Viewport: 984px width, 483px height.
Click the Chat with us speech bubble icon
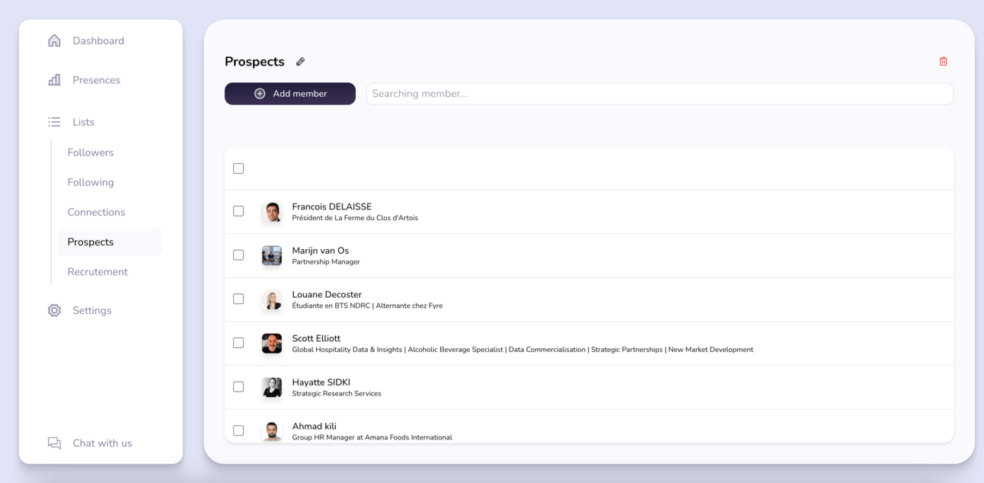click(x=54, y=443)
